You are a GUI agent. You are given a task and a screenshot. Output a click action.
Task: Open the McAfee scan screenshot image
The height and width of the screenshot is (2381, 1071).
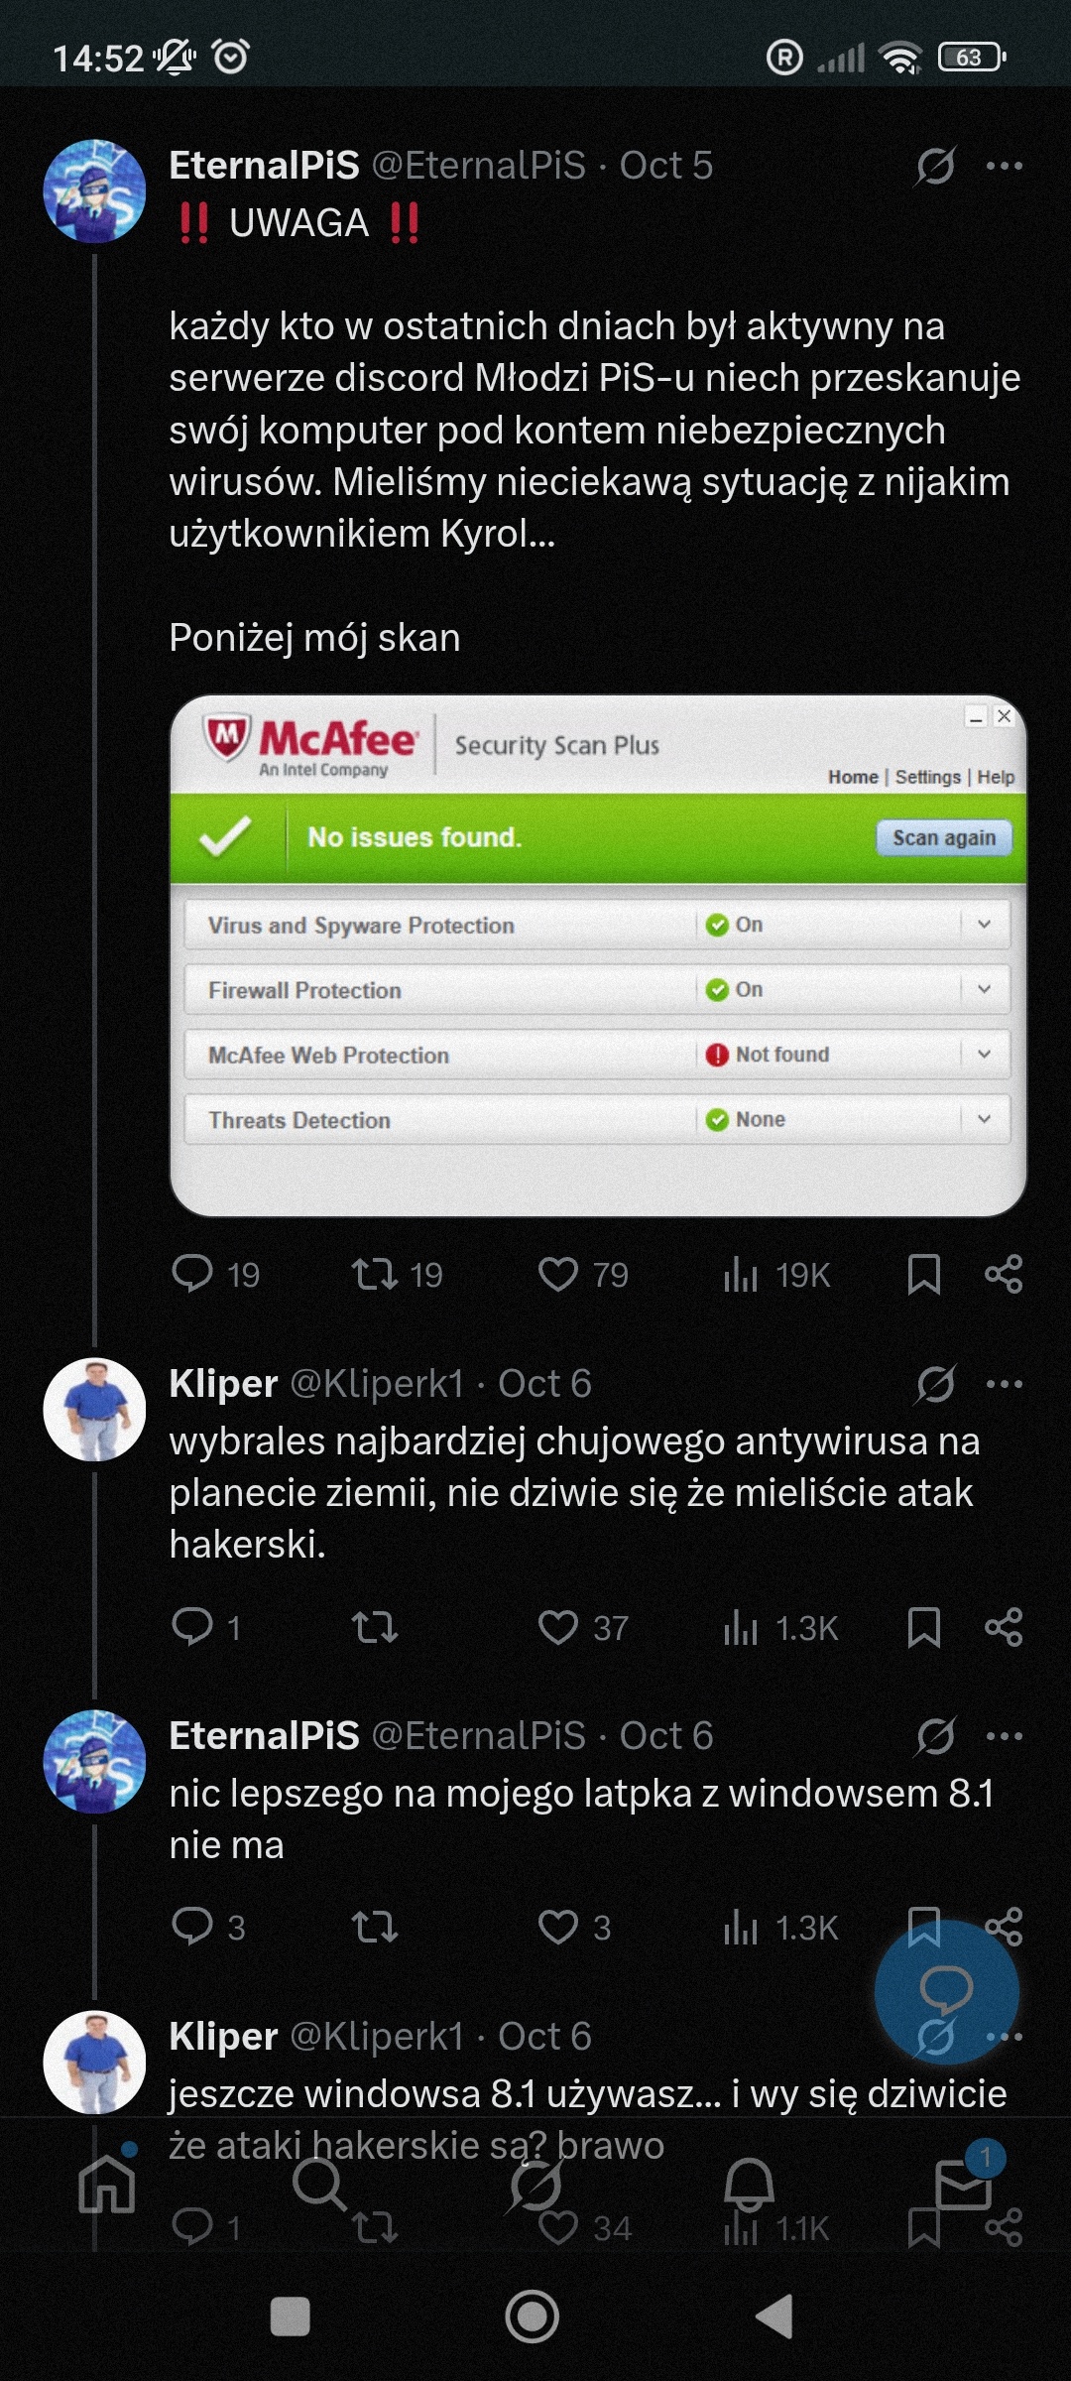click(598, 955)
